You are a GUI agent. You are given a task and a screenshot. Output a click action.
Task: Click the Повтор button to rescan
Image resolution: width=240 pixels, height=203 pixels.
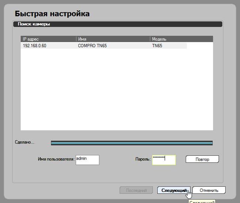coord(202,159)
